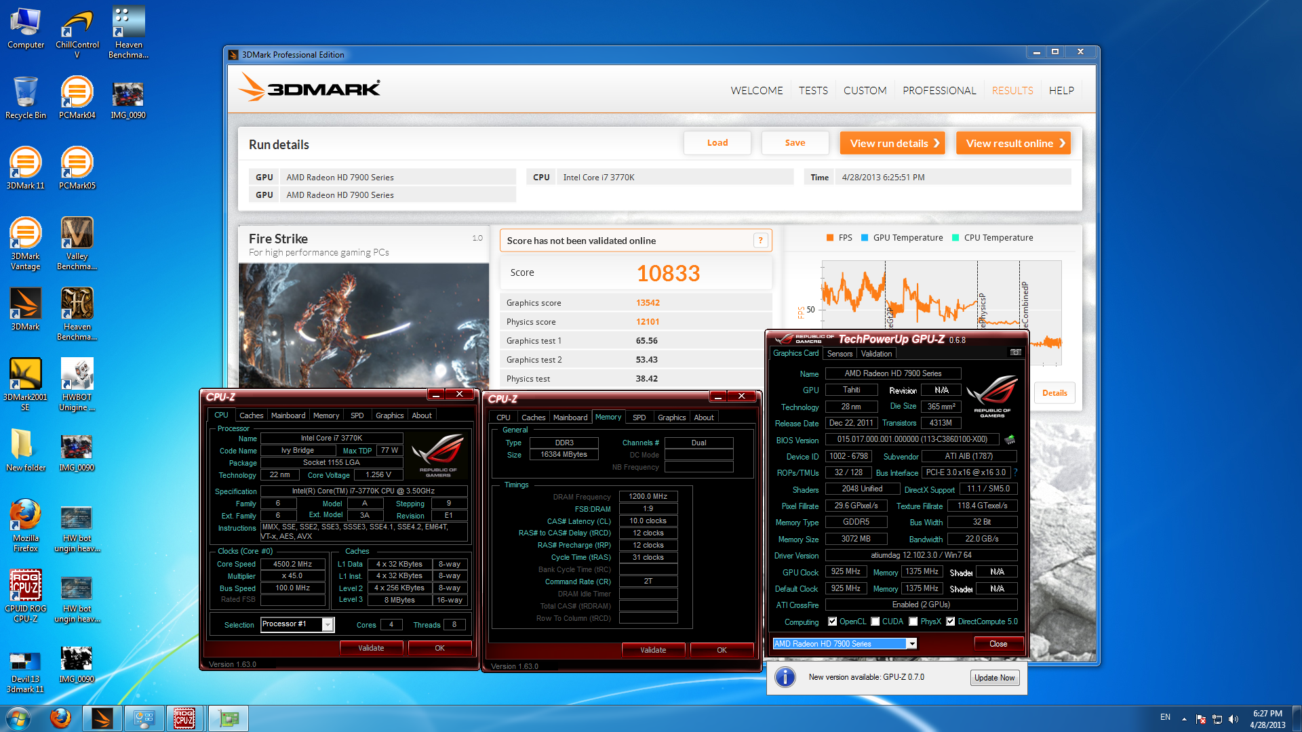The height and width of the screenshot is (732, 1302).
Task: Click the GPU-Z BIOS save chip icon
Action: pyautogui.click(x=1010, y=439)
